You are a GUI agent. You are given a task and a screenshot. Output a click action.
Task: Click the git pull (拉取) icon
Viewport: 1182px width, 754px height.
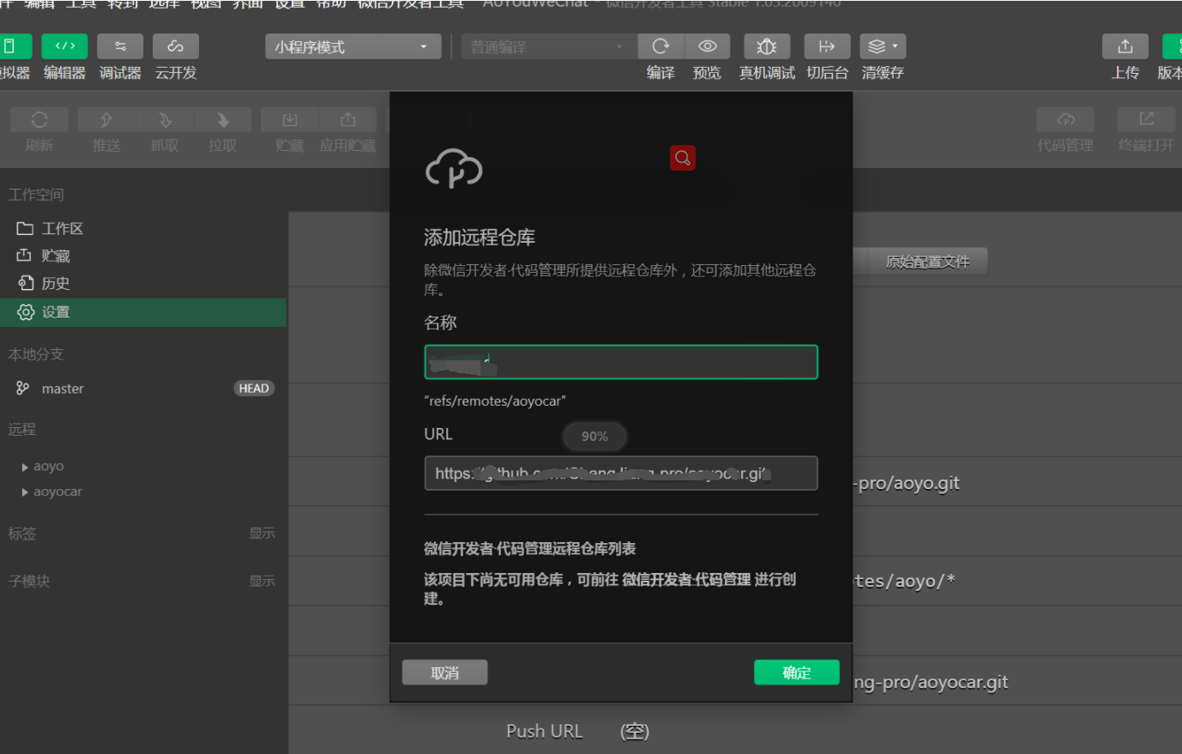(x=223, y=120)
